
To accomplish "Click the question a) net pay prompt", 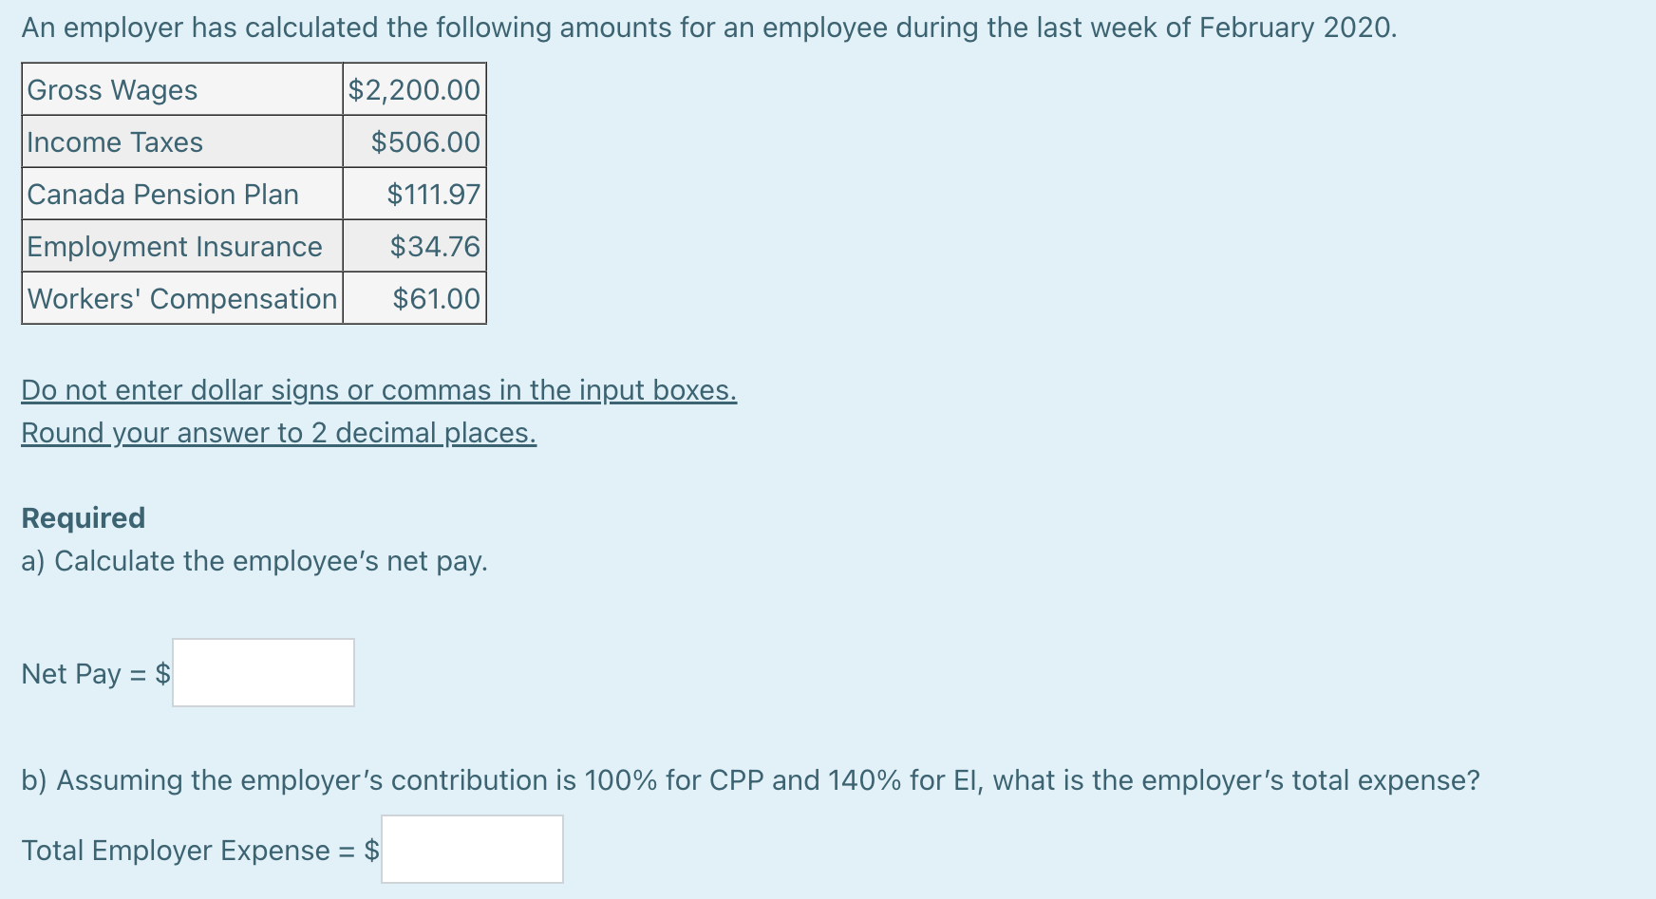I will pyautogui.click(x=254, y=561).
